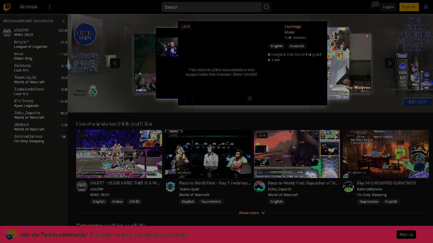Open iiTzTimmy in the recommended channels sidebar
The image size is (433, 243).
tap(34, 103)
